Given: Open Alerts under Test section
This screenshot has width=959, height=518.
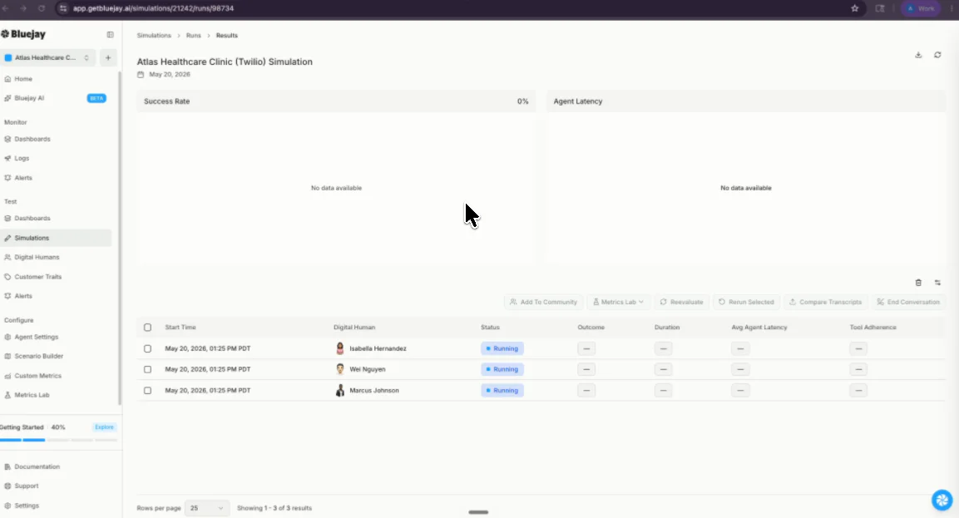Looking at the screenshot, I should (x=23, y=296).
